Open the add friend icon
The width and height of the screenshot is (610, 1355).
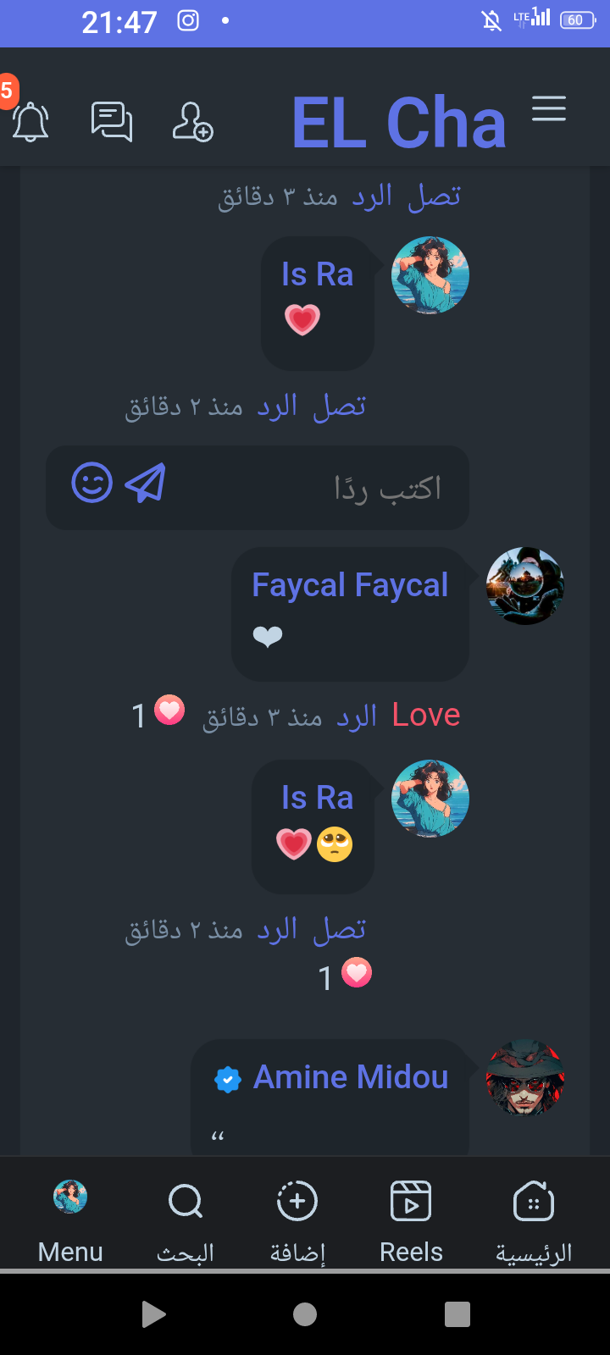(x=192, y=122)
